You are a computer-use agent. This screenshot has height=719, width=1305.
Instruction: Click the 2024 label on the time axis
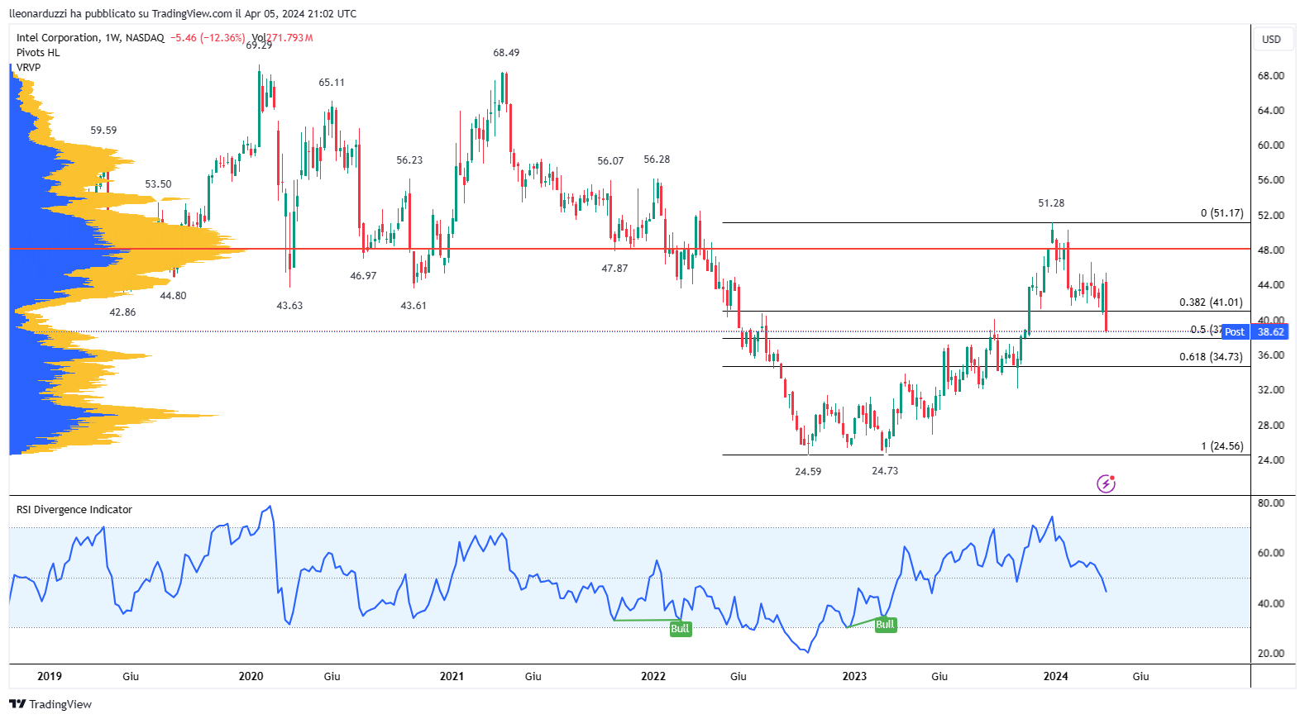1055,676
